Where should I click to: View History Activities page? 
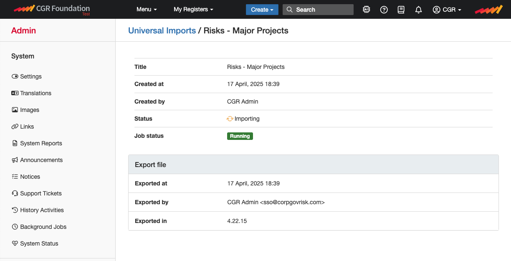point(42,210)
